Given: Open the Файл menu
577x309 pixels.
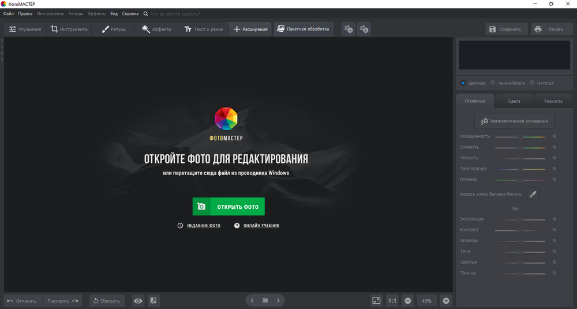Looking at the screenshot, I should tap(9, 14).
